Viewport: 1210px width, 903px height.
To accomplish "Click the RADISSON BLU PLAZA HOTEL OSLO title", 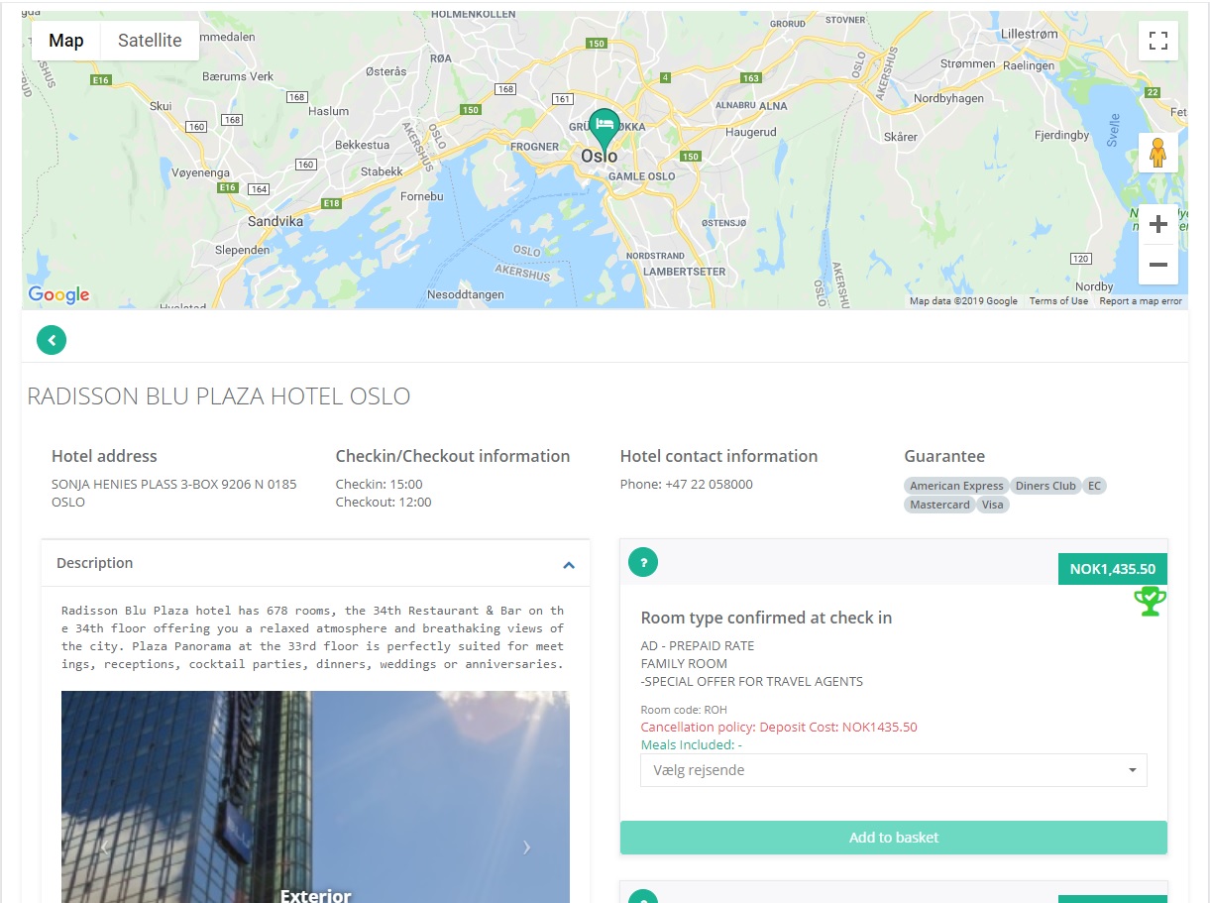I will point(218,396).
